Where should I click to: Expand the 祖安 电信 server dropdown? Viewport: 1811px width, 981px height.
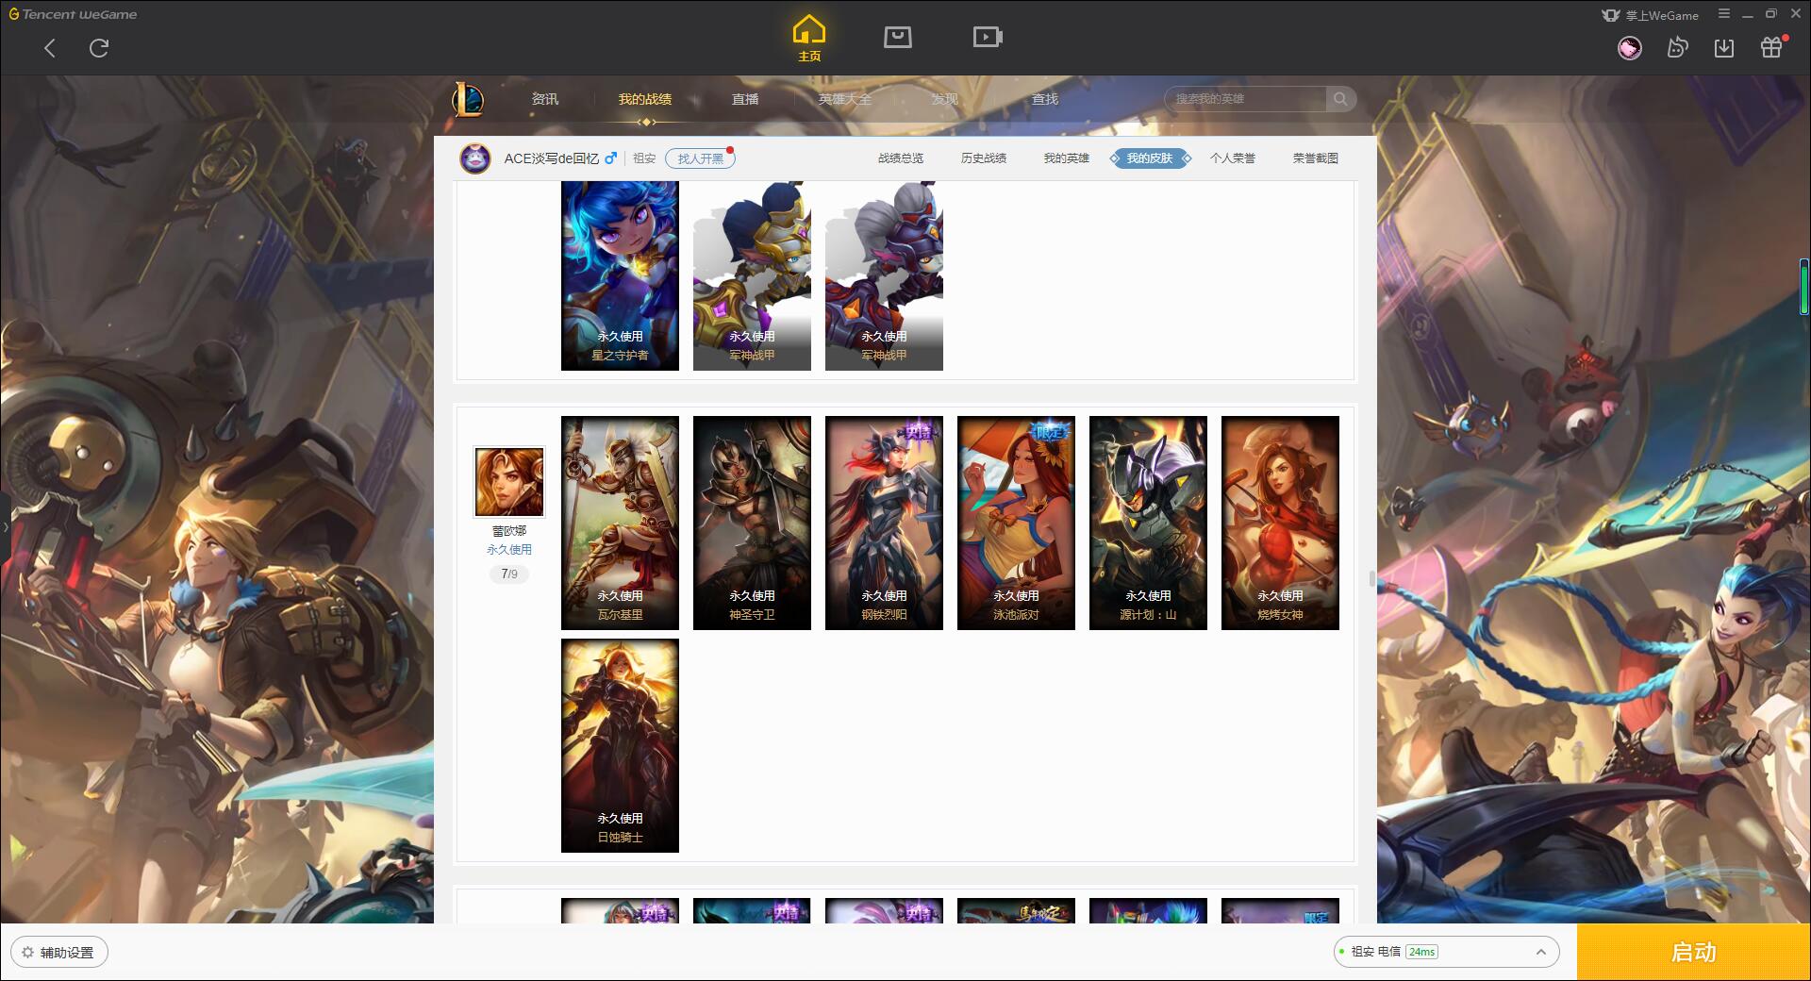pos(1445,952)
